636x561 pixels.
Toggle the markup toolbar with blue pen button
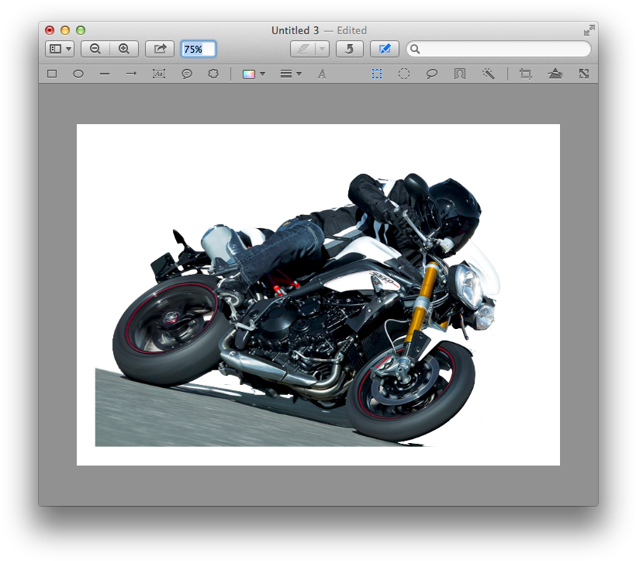tap(384, 49)
